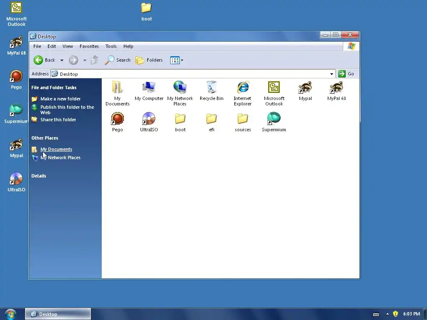427x320 pixels.
Task: Expand the Address bar dropdown arrow
Action: point(332,74)
